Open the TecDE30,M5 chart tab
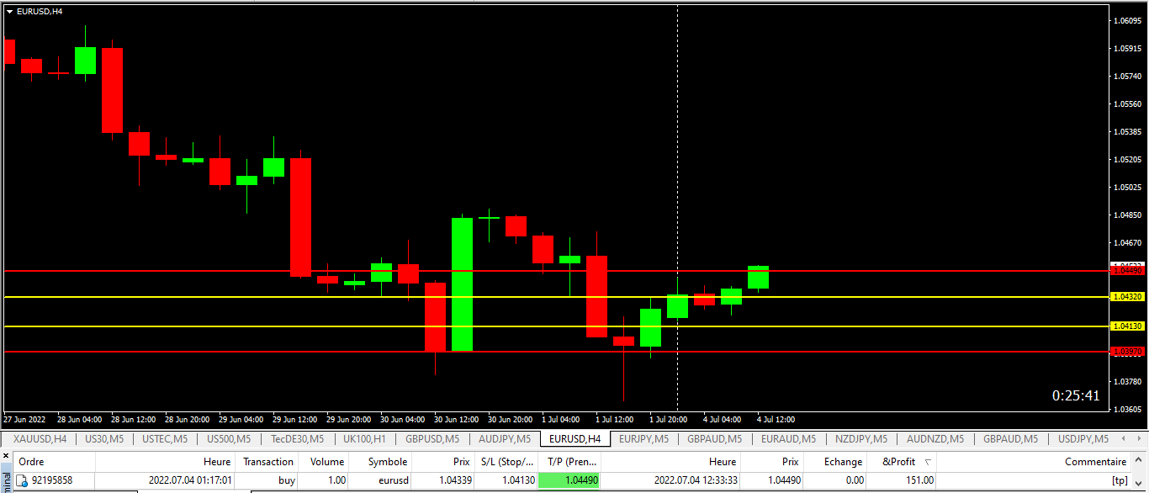Viewport: 1149px width, 493px height. (x=297, y=439)
